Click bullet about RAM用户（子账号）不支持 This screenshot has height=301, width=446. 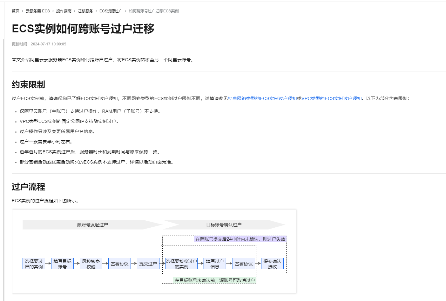coord(91,111)
